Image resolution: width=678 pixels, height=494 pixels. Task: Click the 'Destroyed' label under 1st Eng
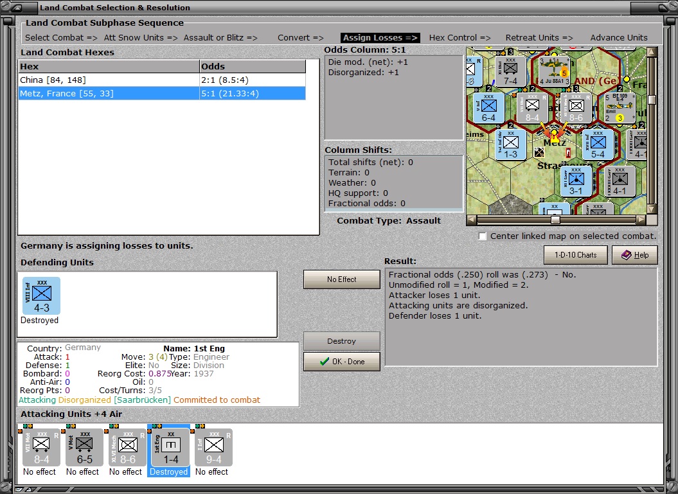(168, 472)
